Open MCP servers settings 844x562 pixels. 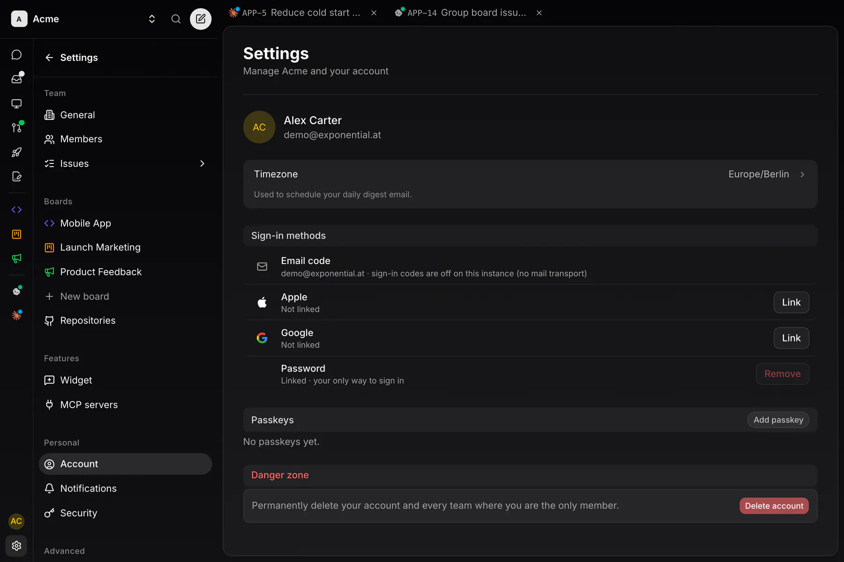[125, 405]
